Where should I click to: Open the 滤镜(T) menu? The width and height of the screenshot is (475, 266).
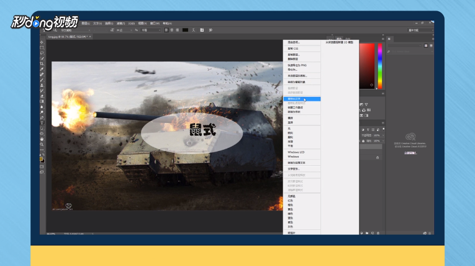pos(120,24)
